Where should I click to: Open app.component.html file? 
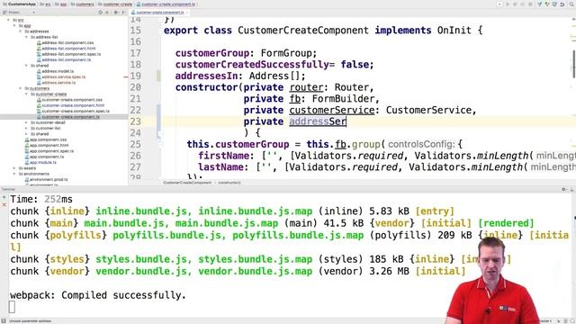(49, 145)
